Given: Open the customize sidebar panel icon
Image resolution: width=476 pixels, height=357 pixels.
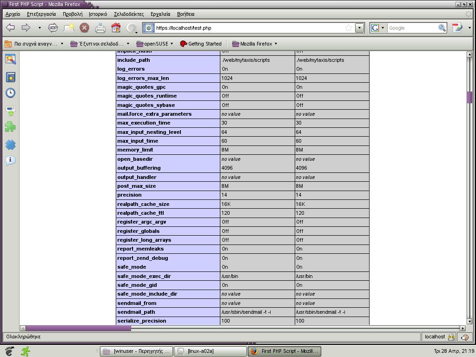Looking at the screenshot, I should [x=11, y=59].
